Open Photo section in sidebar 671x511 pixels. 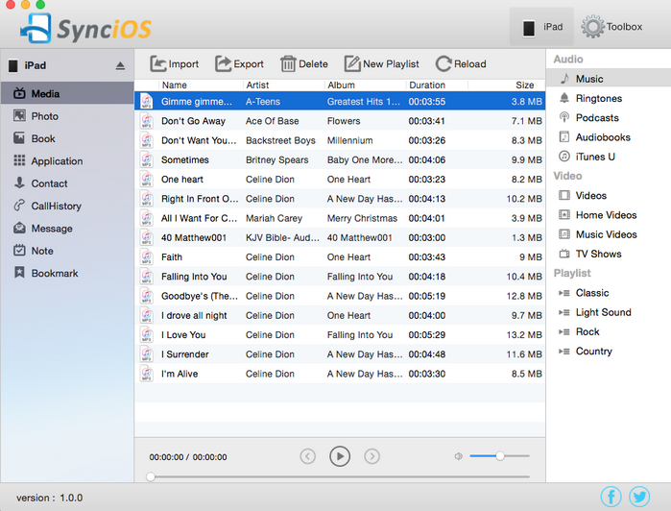point(67,116)
